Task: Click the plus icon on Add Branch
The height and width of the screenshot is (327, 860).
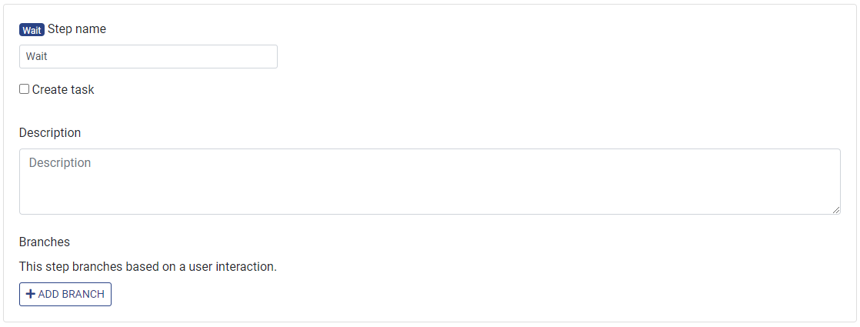Action: [31, 295]
